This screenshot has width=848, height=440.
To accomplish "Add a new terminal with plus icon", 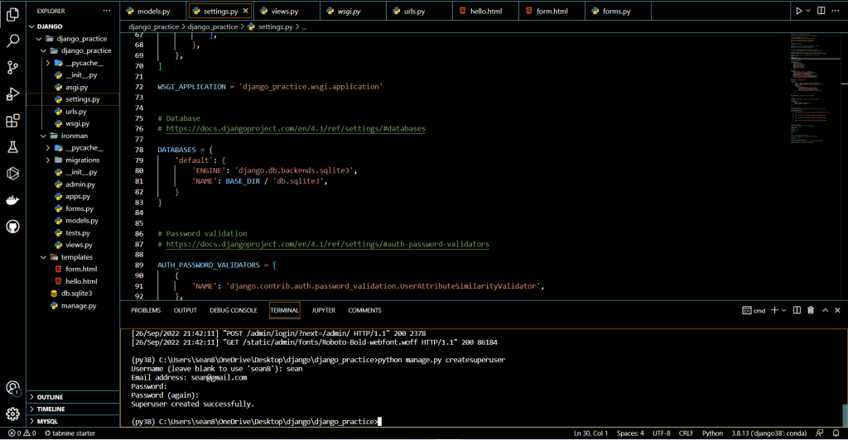I will coord(774,310).
